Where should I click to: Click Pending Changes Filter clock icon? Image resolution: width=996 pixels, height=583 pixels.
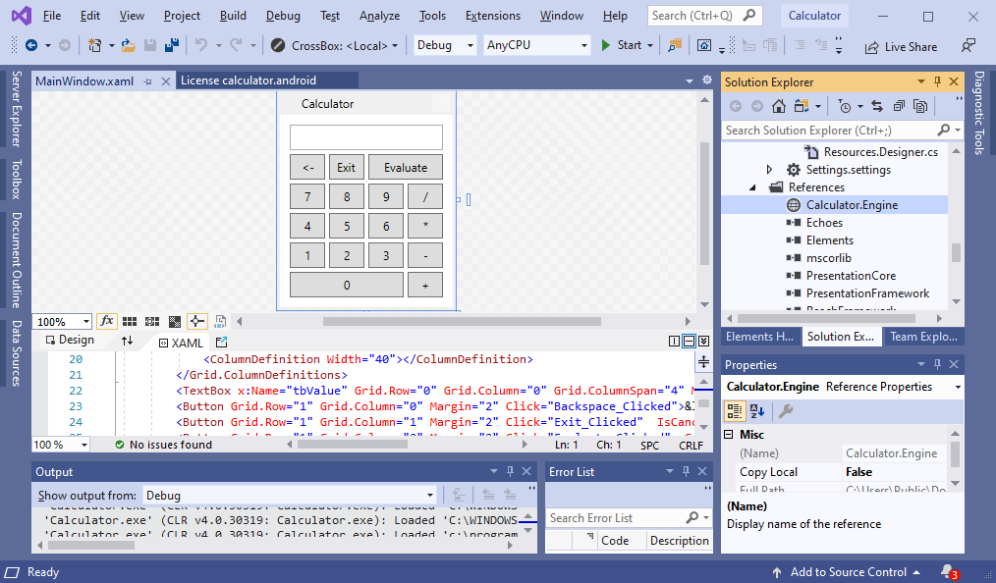tap(844, 106)
